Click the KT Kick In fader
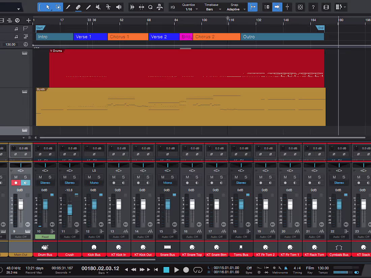Screen dimensions: 371x278 119,205
